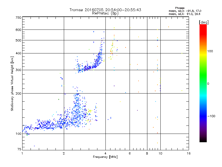Click the x-axis tick label '6'
222x167 pixels.
[130, 153]
